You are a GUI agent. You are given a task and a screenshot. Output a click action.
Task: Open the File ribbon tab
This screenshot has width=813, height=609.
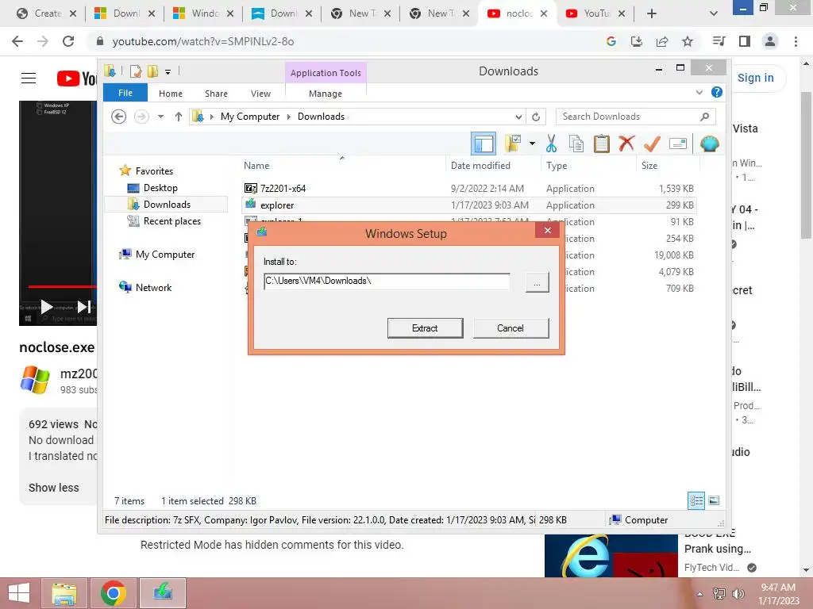click(x=125, y=93)
